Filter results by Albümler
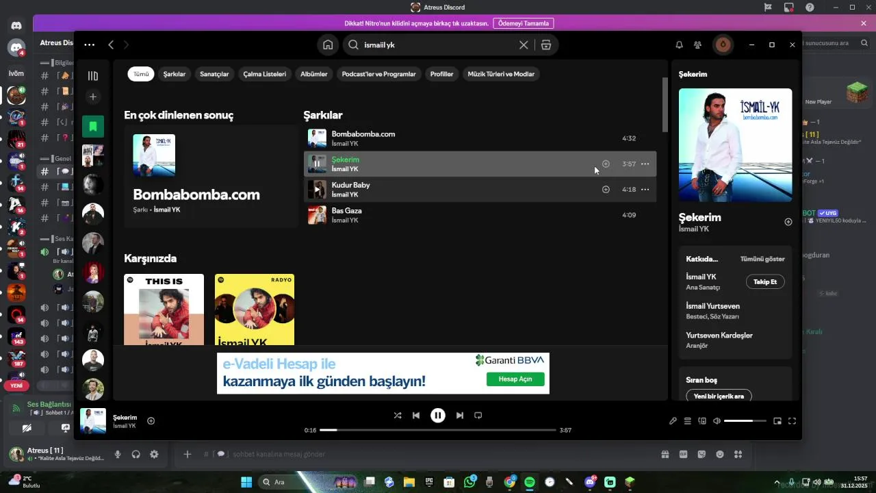The height and width of the screenshot is (493, 876). click(x=314, y=74)
